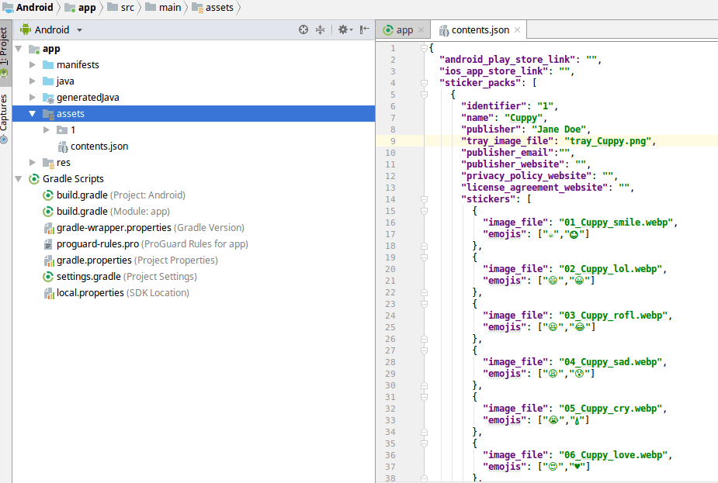Collapse the Gradle Scripts node
This screenshot has height=483, width=718.
point(19,179)
